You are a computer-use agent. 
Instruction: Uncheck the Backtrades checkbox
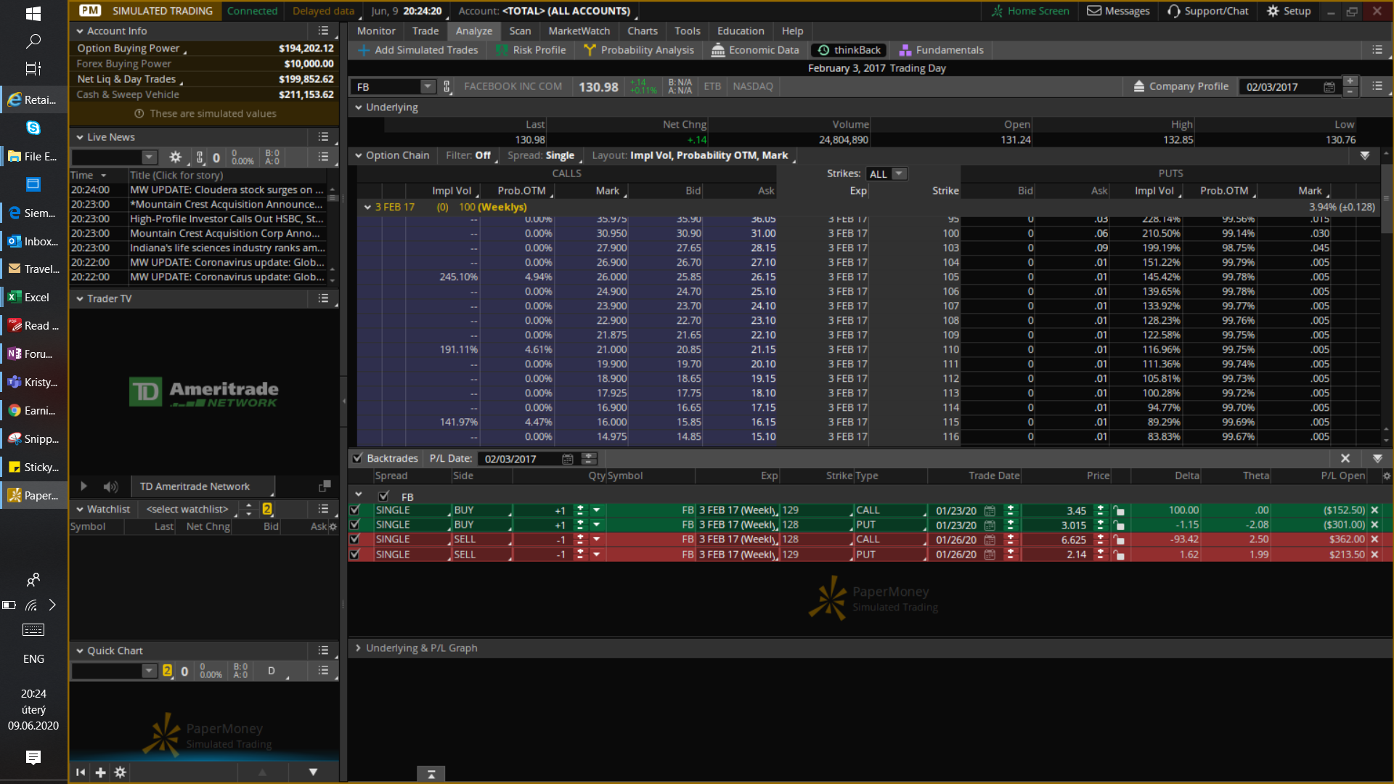pyautogui.click(x=357, y=458)
